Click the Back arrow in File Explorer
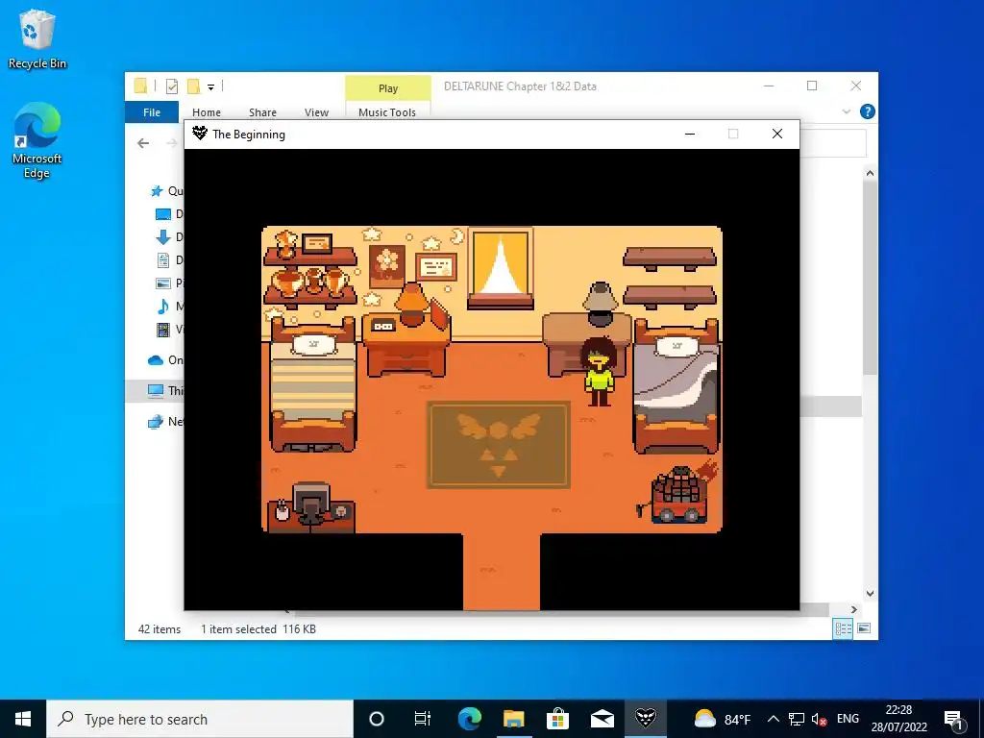This screenshot has width=984, height=738. pos(144,143)
